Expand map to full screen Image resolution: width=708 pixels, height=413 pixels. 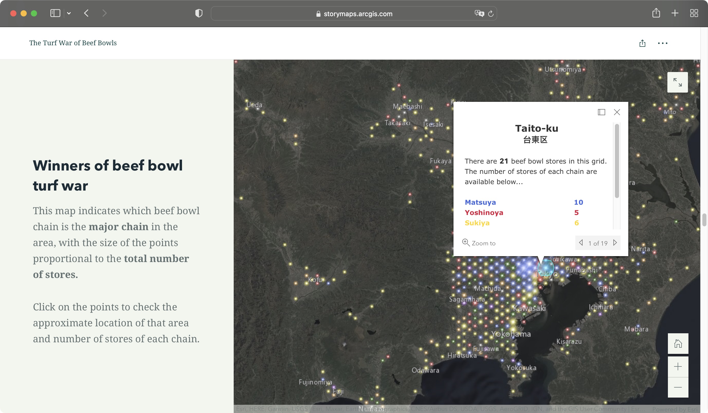coord(677,82)
